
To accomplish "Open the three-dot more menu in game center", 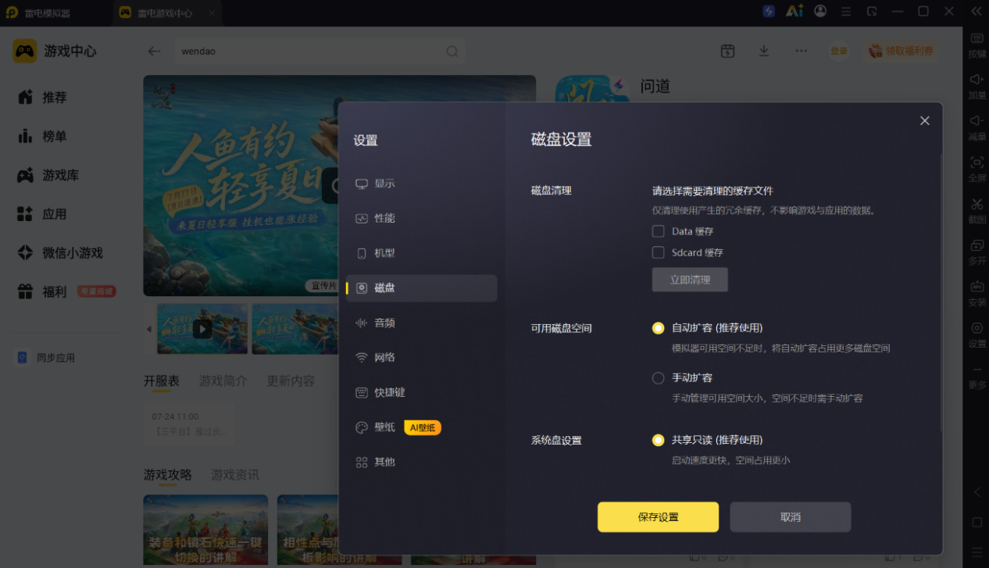I will click(802, 51).
